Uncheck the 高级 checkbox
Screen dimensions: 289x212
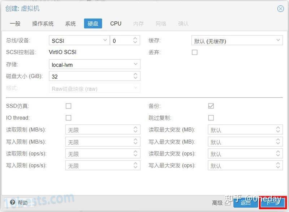tap(227, 203)
